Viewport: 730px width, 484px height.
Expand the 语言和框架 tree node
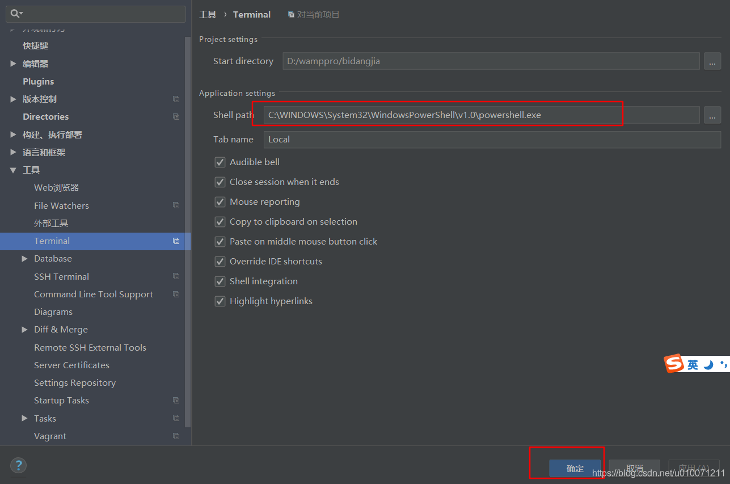pyautogui.click(x=13, y=152)
